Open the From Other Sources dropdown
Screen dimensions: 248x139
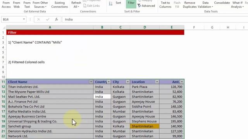[40, 5]
